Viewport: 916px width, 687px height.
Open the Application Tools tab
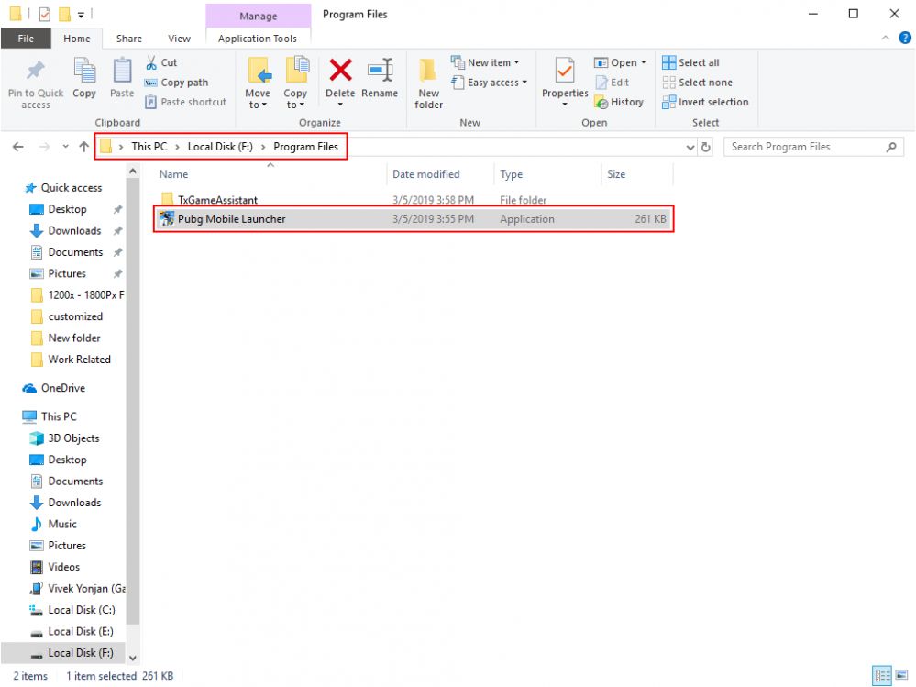pyautogui.click(x=257, y=39)
